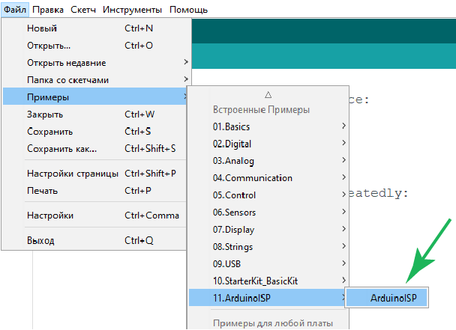Expand the 03.Analog examples
The width and height of the screenshot is (456, 330).
point(268,161)
